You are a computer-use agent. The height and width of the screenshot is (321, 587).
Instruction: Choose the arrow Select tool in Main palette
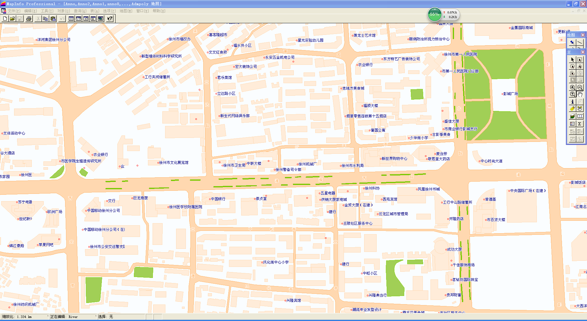tap(572, 60)
